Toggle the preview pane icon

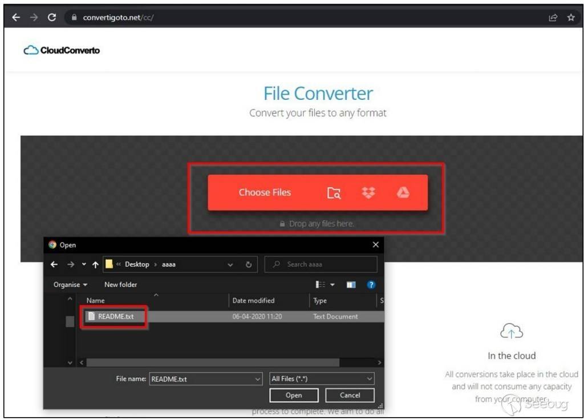coord(351,285)
